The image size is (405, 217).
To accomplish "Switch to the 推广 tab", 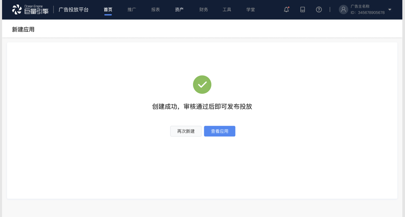I will pyautogui.click(x=132, y=10).
